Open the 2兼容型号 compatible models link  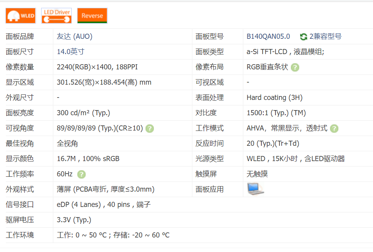click(326, 36)
